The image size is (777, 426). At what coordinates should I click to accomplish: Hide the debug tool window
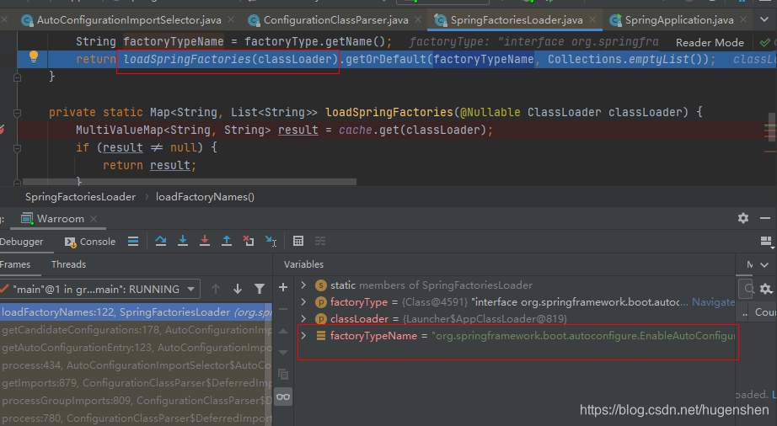(x=765, y=218)
